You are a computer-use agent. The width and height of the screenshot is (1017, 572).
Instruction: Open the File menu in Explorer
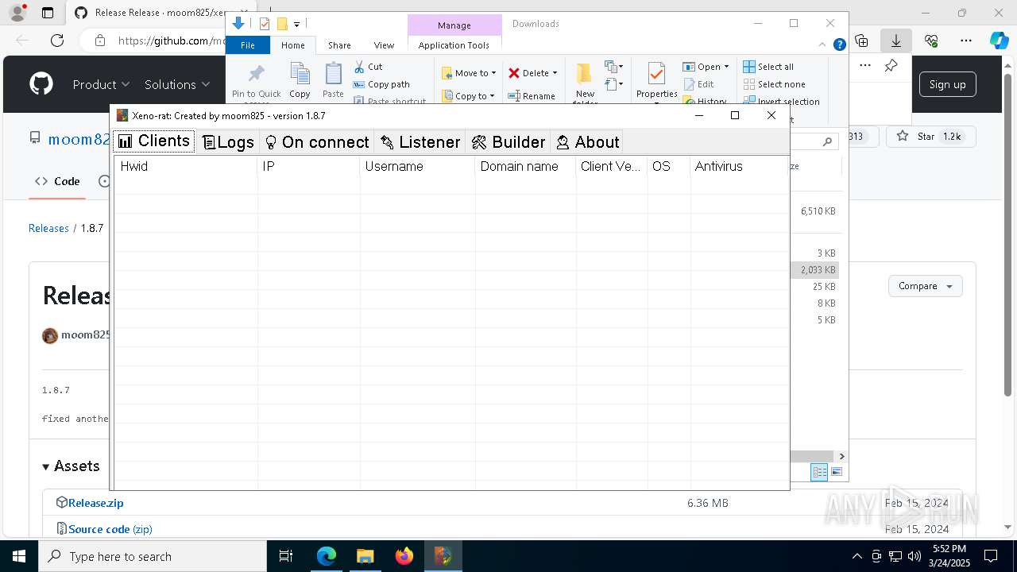[x=248, y=45]
